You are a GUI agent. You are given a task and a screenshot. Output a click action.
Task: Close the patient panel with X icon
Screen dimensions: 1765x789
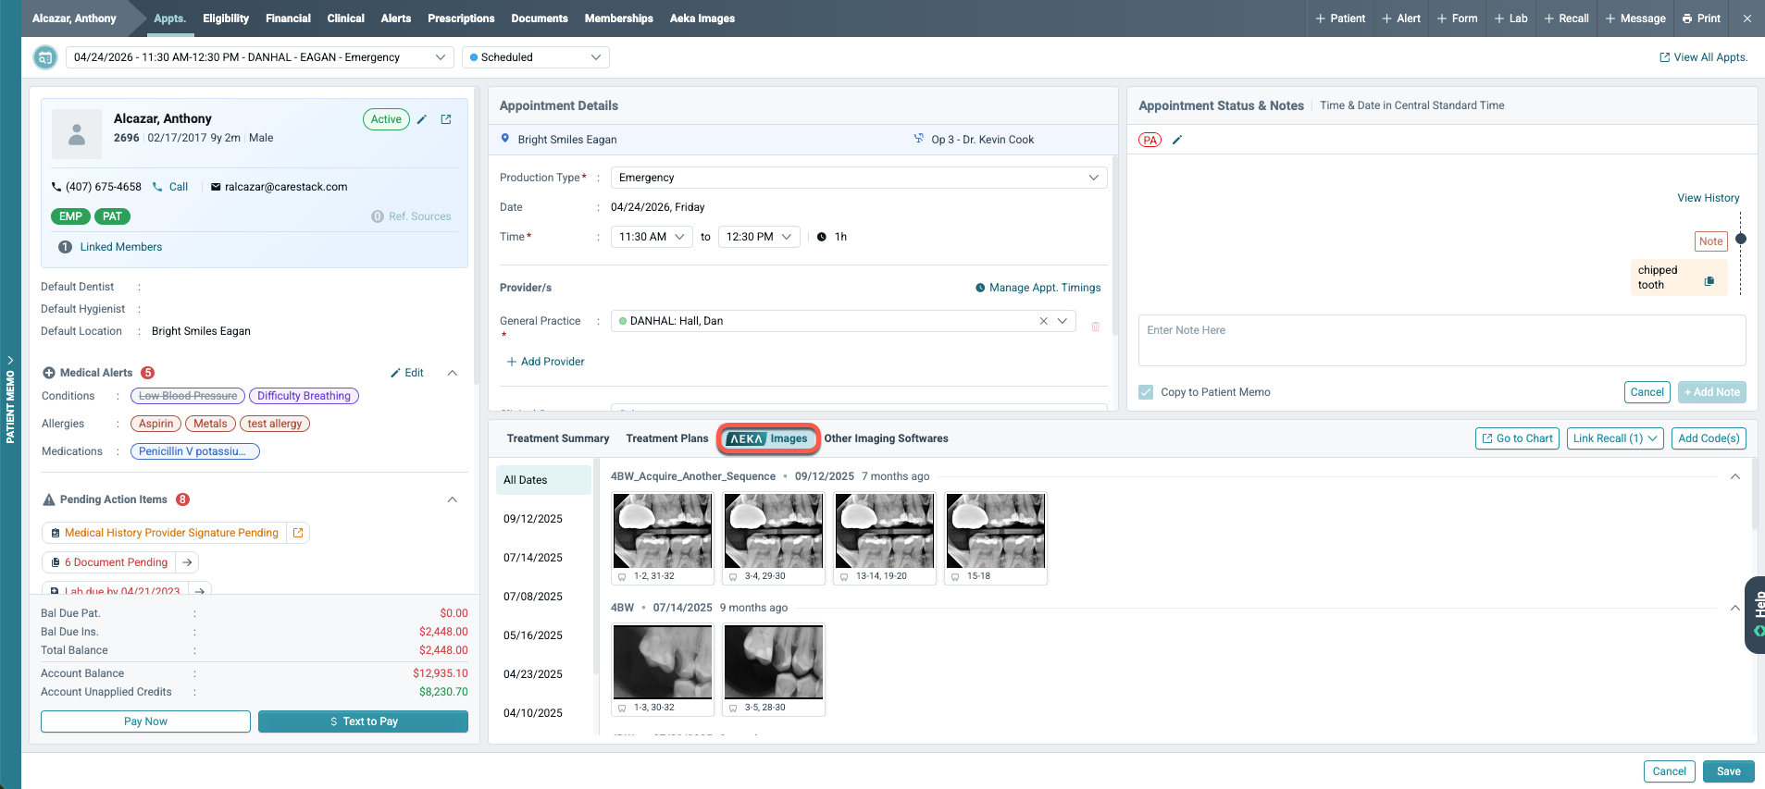(1746, 18)
